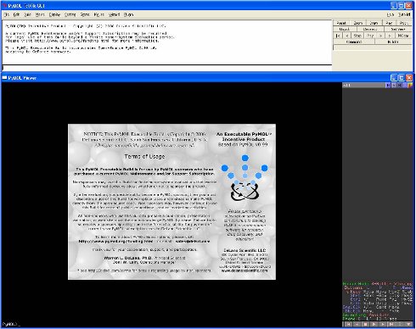Screen dimensions: 416x329
Task: Open the Display menu
Action: tap(54, 14)
